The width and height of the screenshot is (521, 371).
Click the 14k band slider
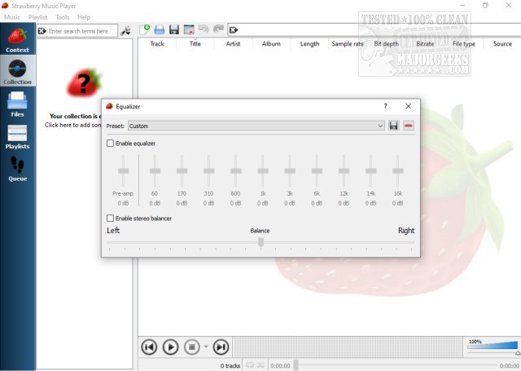(371, 171)
